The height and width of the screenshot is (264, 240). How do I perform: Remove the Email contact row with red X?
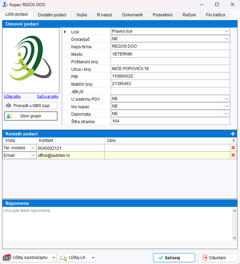233,155
